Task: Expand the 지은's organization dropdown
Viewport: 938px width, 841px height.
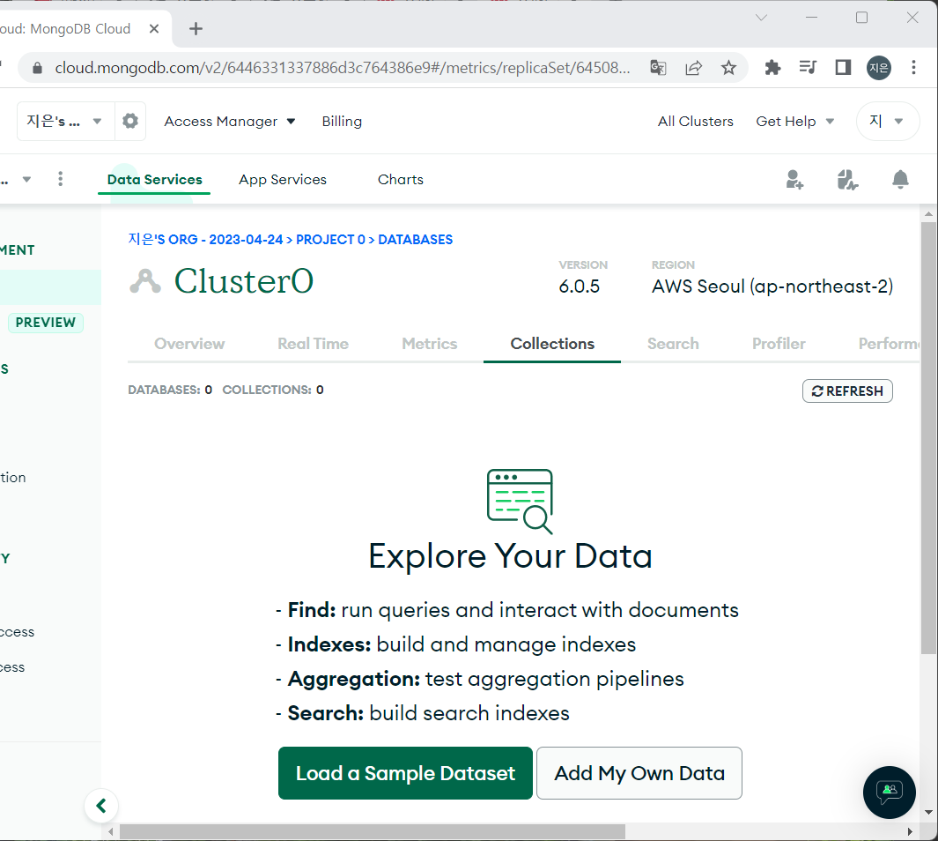Action: 65,122
